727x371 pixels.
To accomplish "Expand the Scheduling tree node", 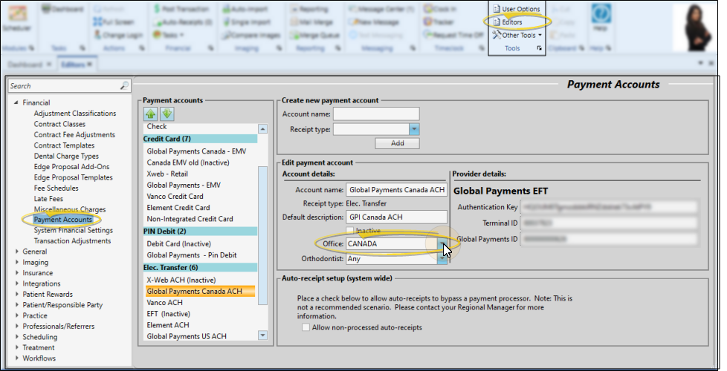I will click(x=16, y=337).
